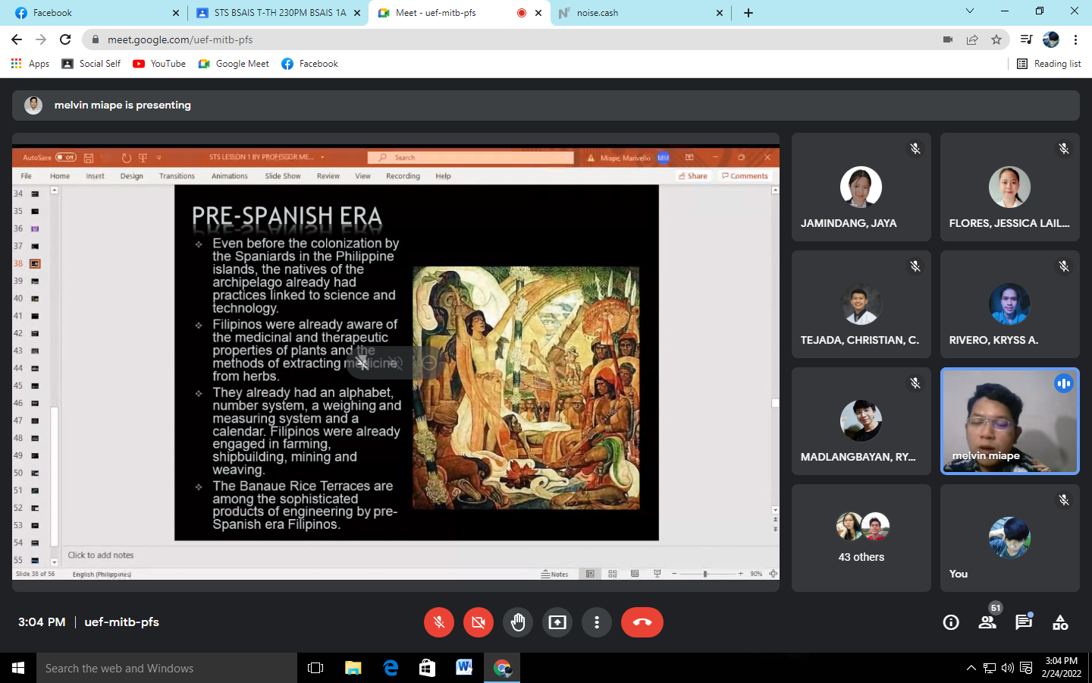Click the zoom out minus button
Viewport: 1092px width, 683px height.
[x=674, y=574]
